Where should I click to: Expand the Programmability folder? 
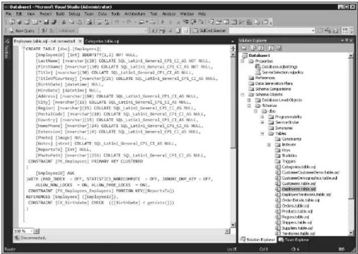[x=262, y=117]
